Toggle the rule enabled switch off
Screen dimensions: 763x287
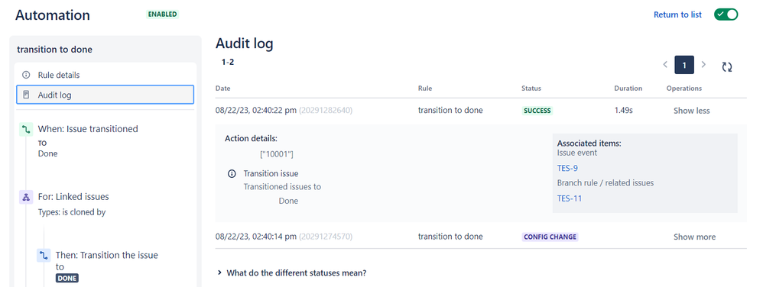click(x=726, y=15)
